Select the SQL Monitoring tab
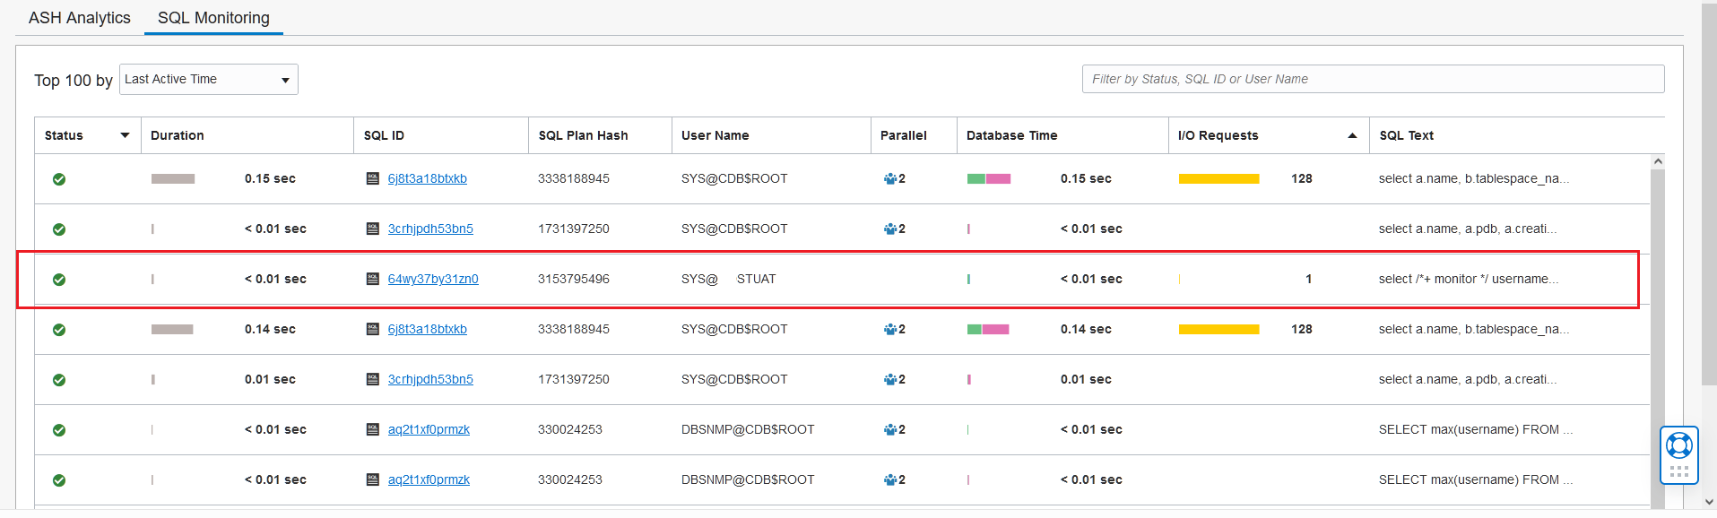 (x=213, y=18)
